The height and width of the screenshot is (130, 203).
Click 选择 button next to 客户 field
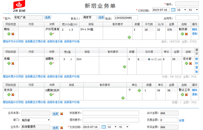pos(48,17)
